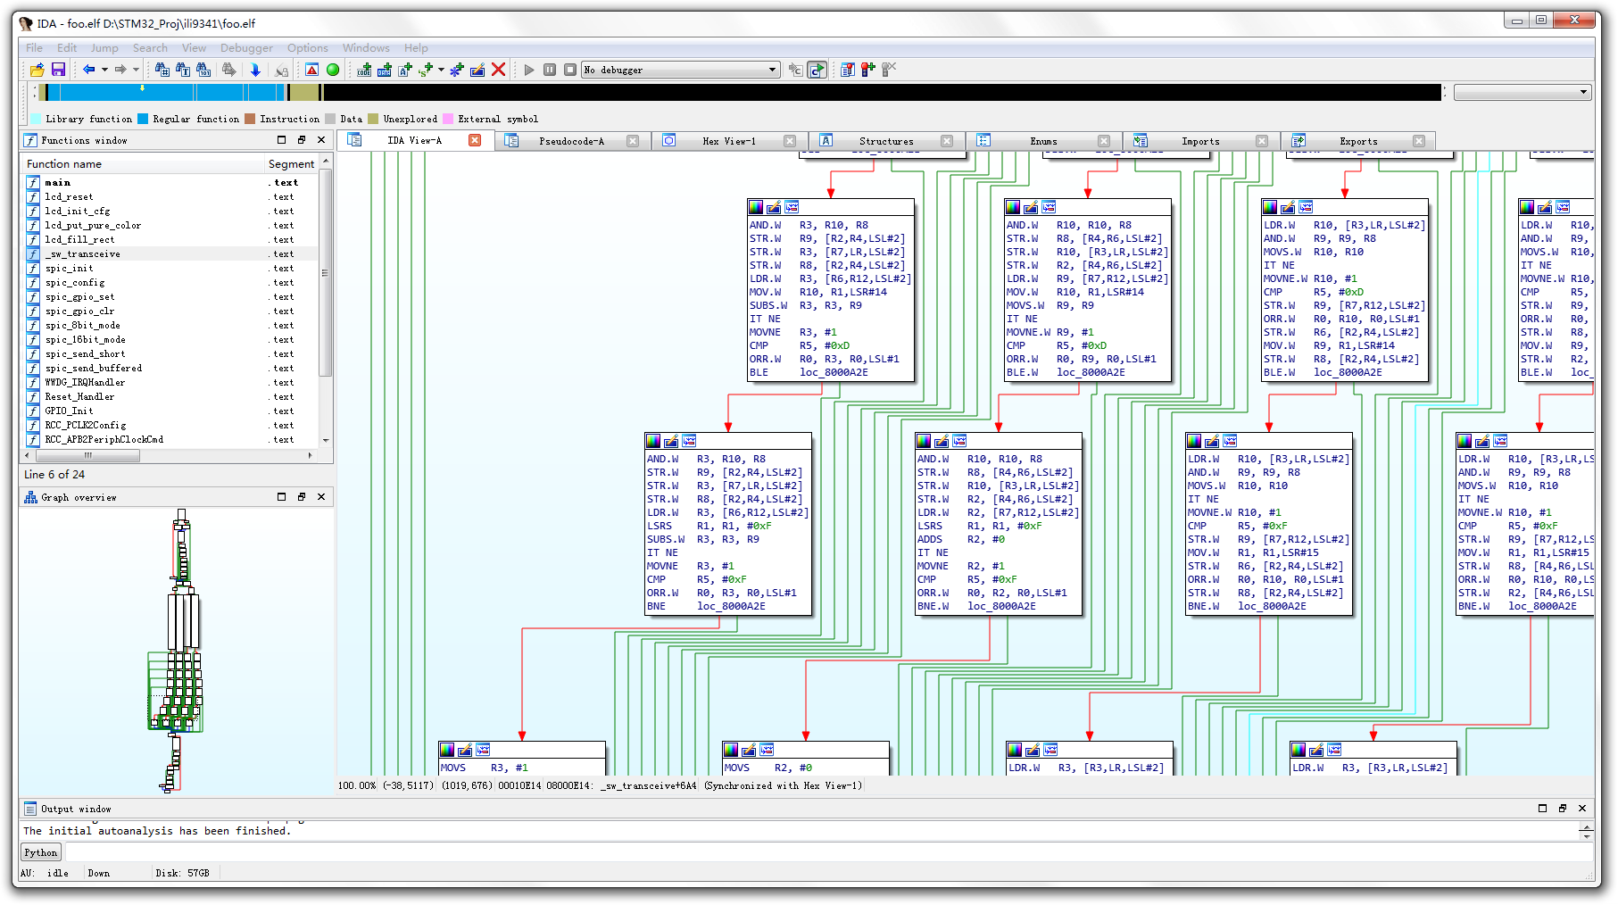Select Reset_Handler in the Functions list

click(x=170, y=396)
